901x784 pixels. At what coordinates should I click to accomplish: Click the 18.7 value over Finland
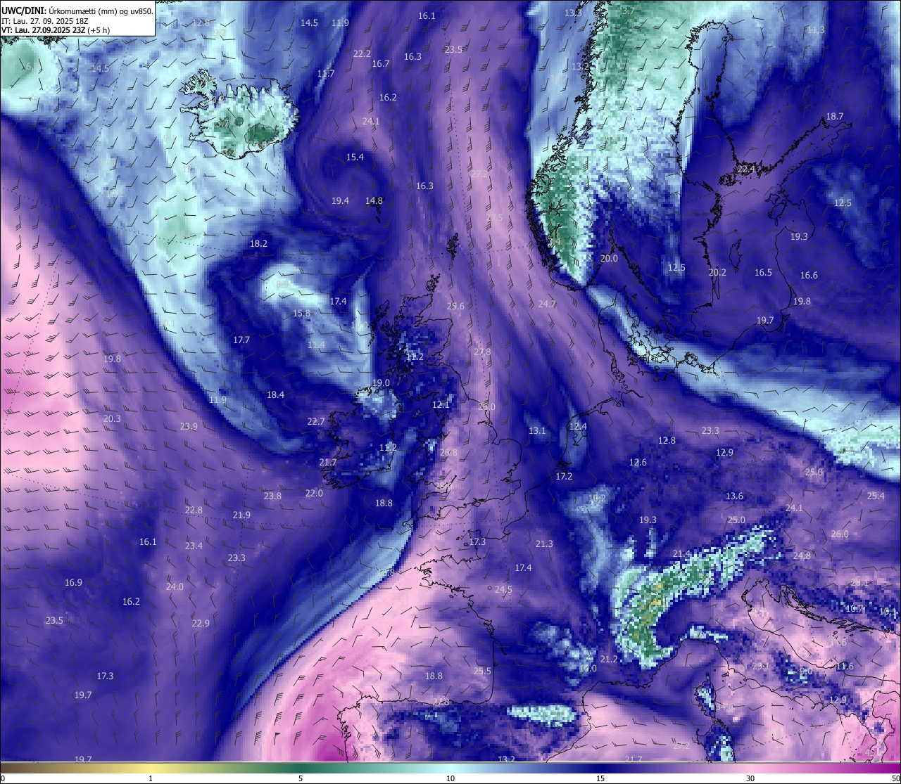click(x=834, y=117)
